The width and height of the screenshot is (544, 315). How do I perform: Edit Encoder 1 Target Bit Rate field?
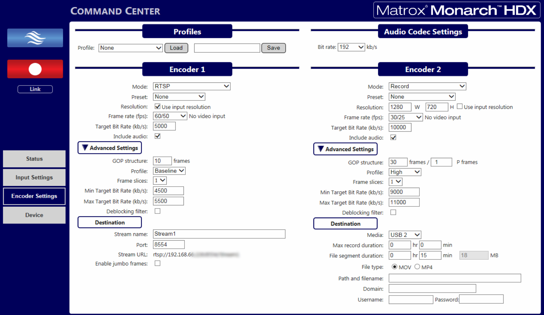pos(164,126)
